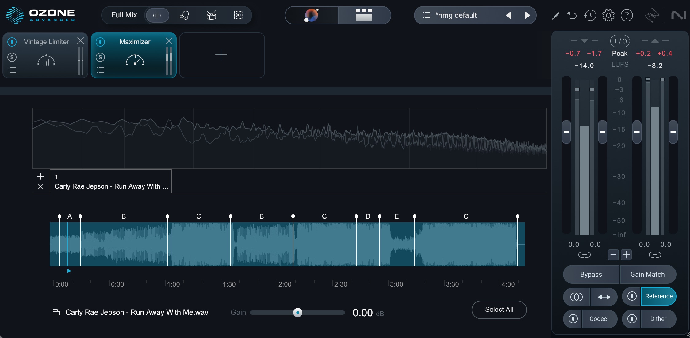Click the I/O meter button
This screenshot has width=690, height=338.
pos(620,41)
